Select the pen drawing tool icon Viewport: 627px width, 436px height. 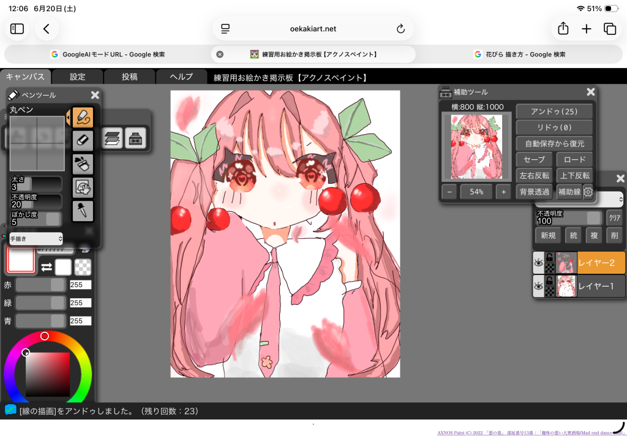[83, 117]
